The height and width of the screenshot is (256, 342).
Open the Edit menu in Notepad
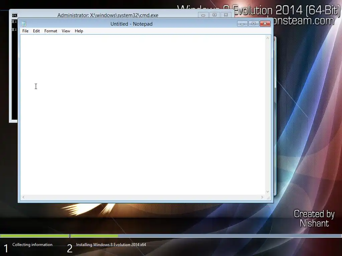36,31
